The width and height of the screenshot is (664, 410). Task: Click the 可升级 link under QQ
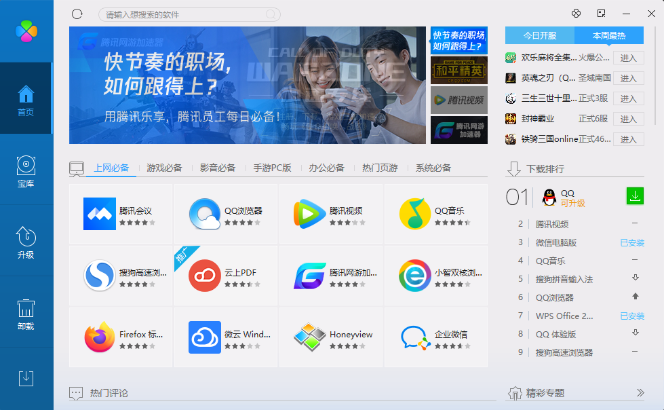coord(573,204)
